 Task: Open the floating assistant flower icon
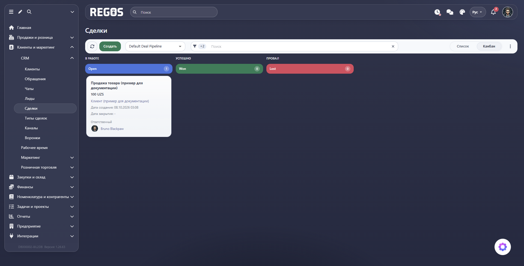[x=503, y=247]
